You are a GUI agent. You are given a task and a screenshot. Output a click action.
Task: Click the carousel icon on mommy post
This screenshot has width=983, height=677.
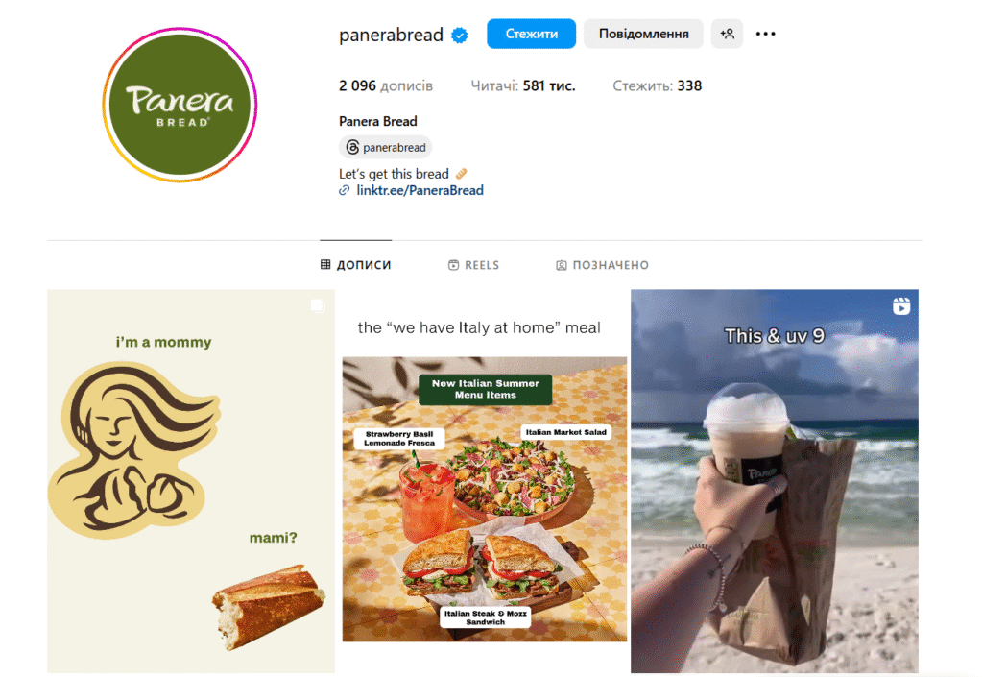(x=318, y=305)
